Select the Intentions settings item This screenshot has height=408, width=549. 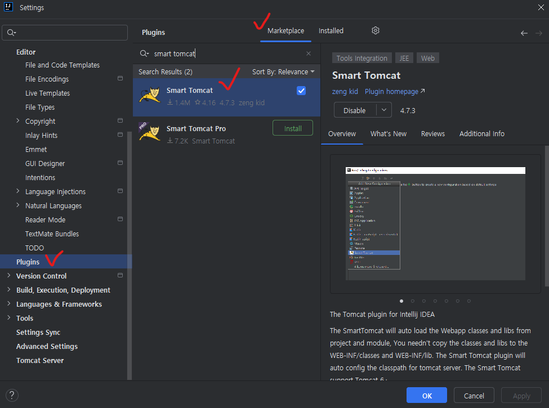coord(40,177)
